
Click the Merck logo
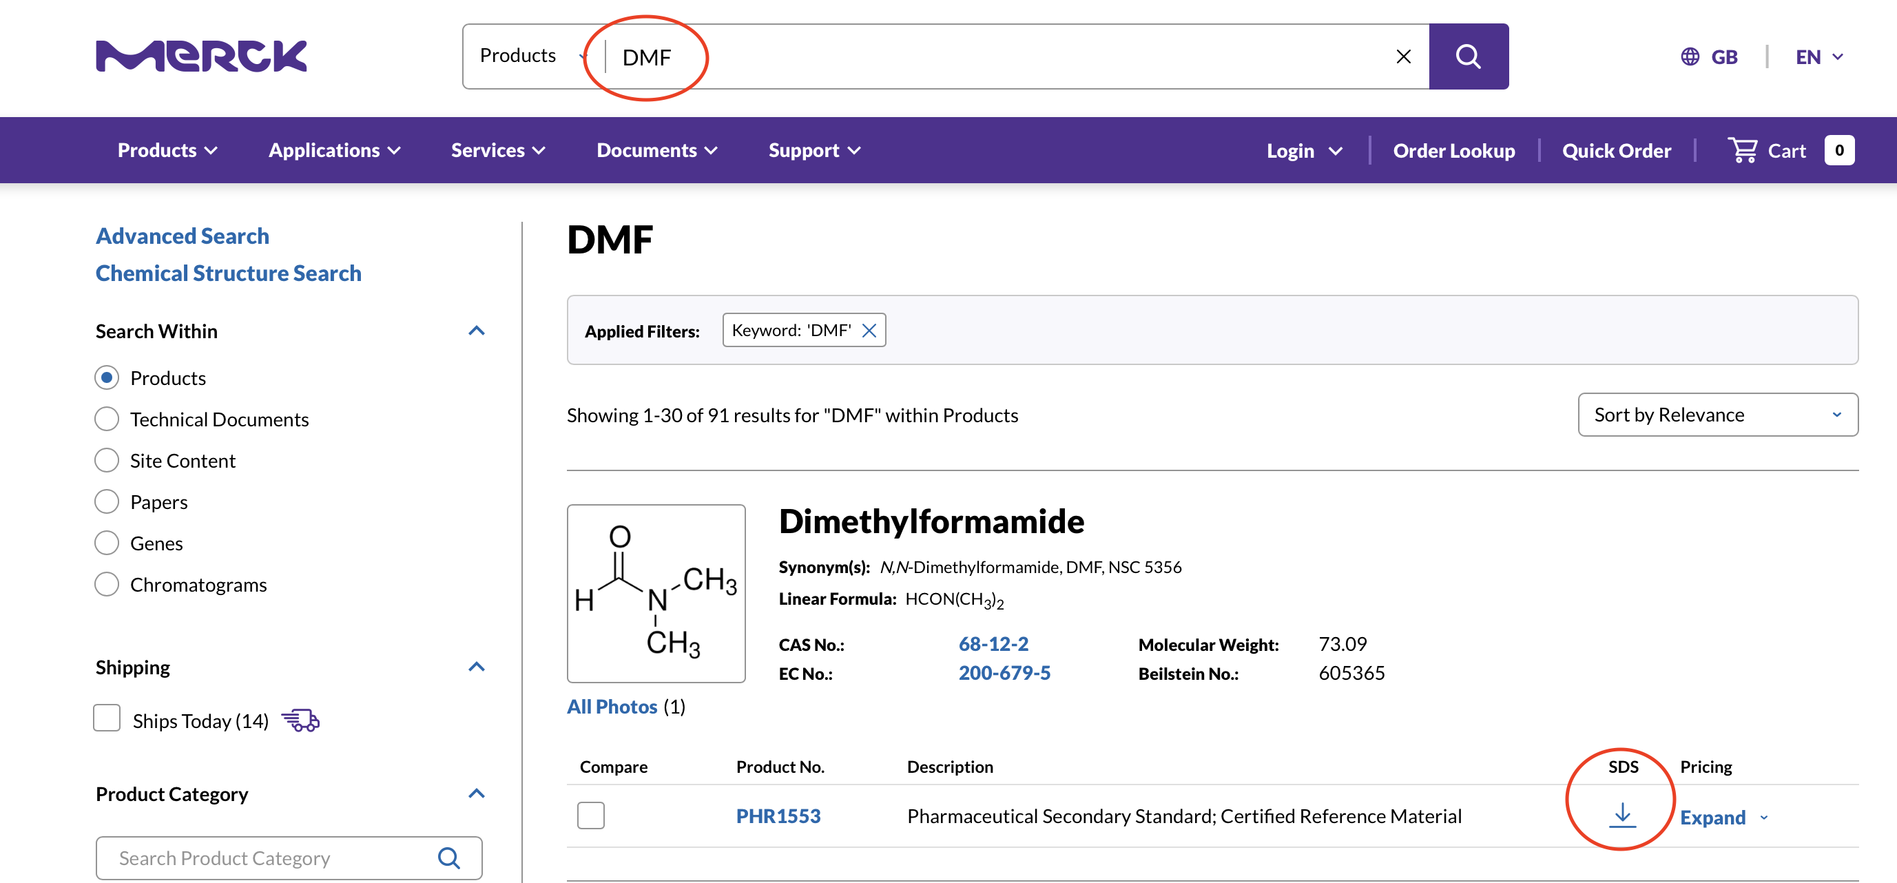[x=201, y=56]
